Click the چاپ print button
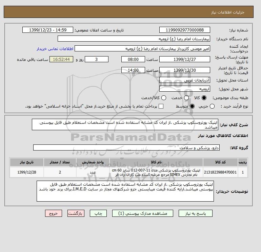Screen dimensions: 261x252 [98, 213]
